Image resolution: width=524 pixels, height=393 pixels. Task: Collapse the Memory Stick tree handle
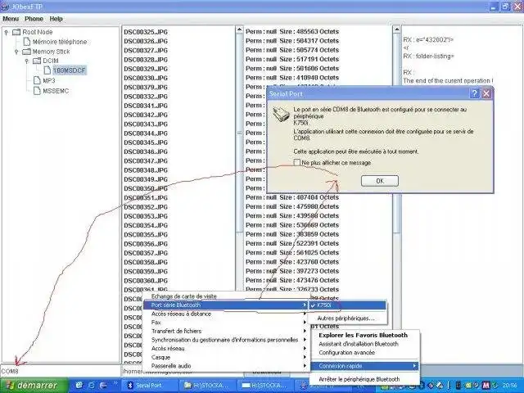tap(16, 52)
